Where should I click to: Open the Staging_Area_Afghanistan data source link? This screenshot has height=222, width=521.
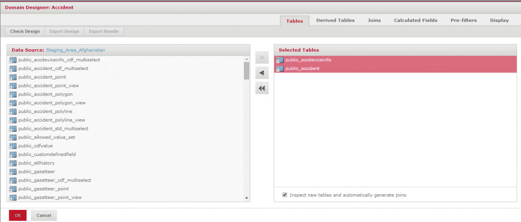[76, 50]
